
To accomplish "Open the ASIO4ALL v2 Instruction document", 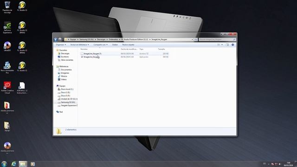I will tap(22, 88).
